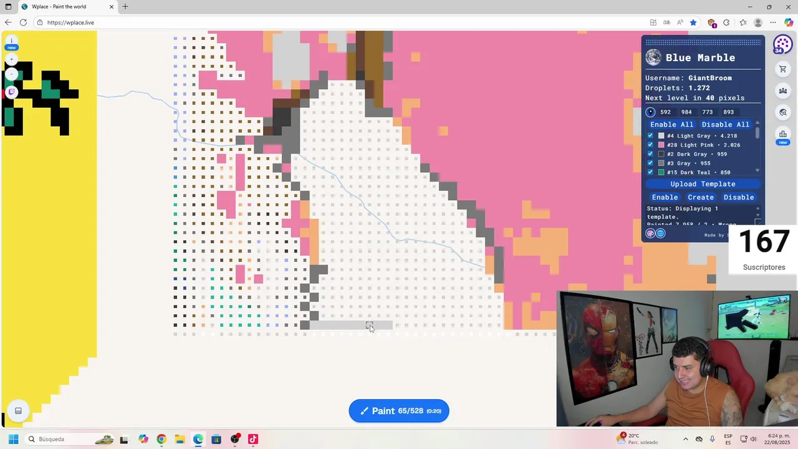
Task: Show hidden icons chevron in system tray
Action: tap(685, 439)
